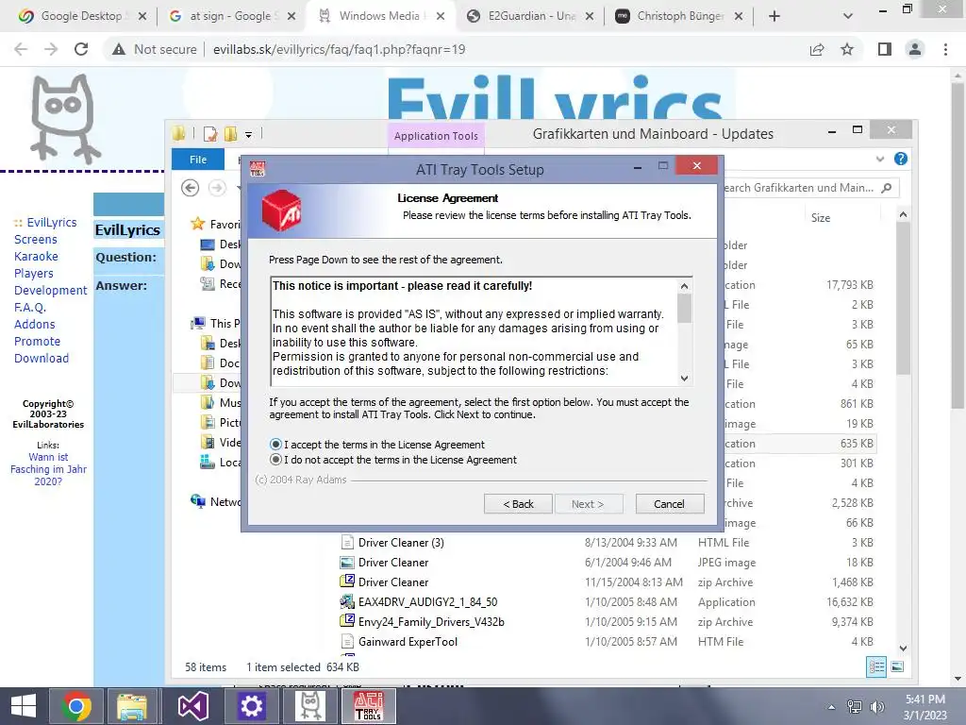Open a new browser tab

click(774, 16)
